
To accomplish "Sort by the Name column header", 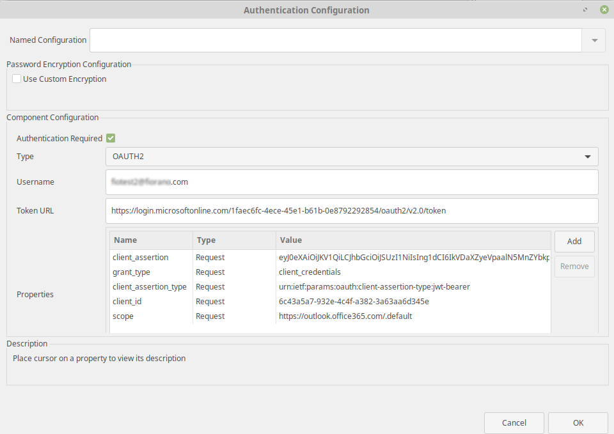I will coord(151,240).
